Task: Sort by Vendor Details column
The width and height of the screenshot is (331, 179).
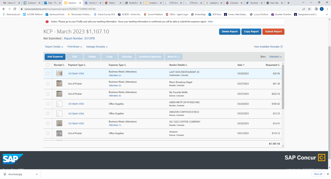Action: pyautogui.click(x=178, y=65)
